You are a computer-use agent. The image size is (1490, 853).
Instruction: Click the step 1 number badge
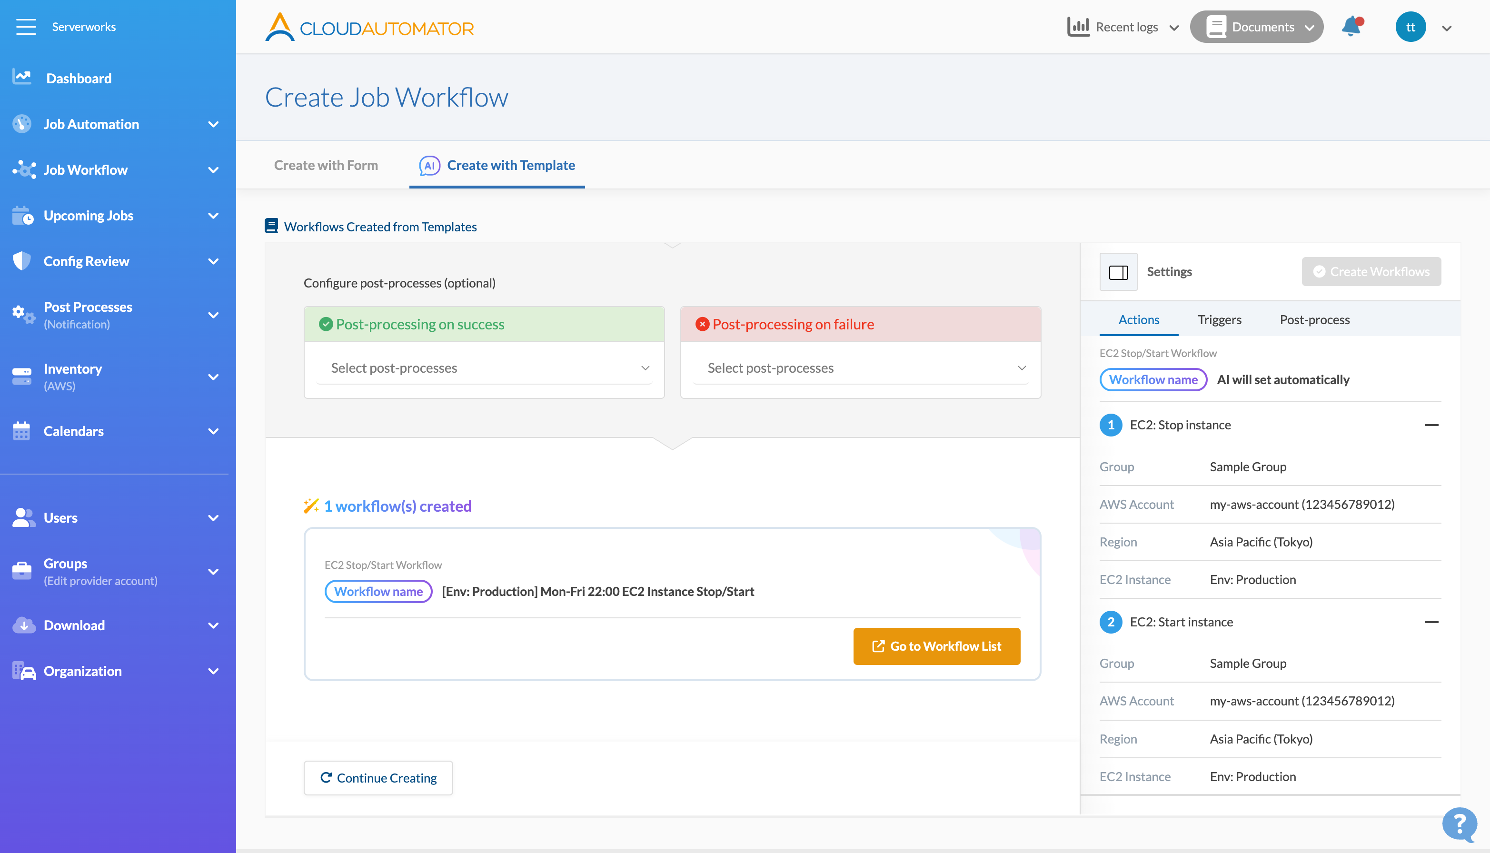1111,426
